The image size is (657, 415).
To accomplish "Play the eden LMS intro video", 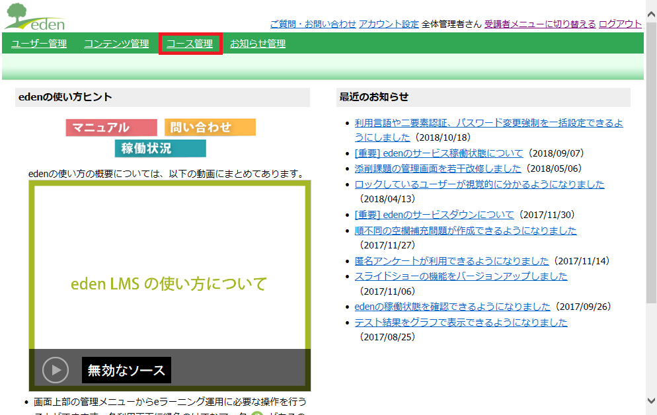I will 56,370.
